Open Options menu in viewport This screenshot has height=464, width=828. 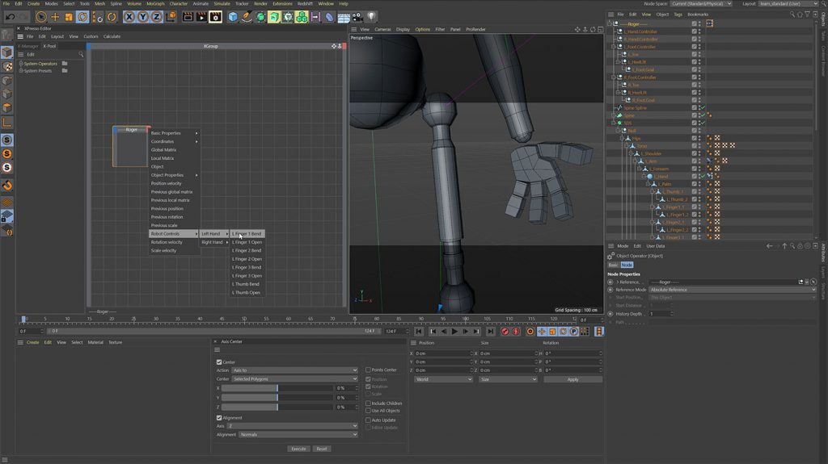[x=422, y=30]
